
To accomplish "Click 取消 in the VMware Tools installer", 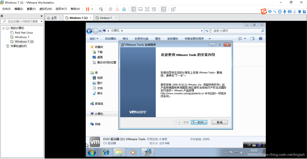I will 220,122.
